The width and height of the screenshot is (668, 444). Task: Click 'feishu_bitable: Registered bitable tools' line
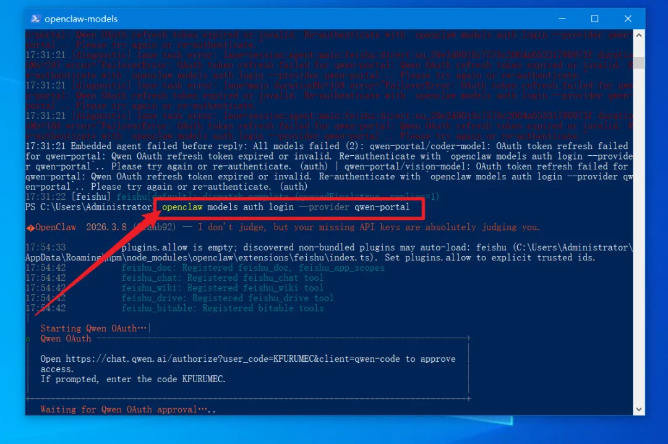[x=223, y=309]
